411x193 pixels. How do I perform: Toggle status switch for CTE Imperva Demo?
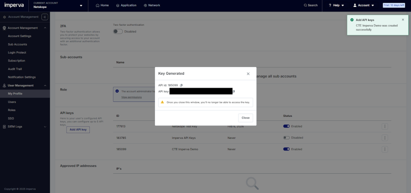(x=286, y=149)
